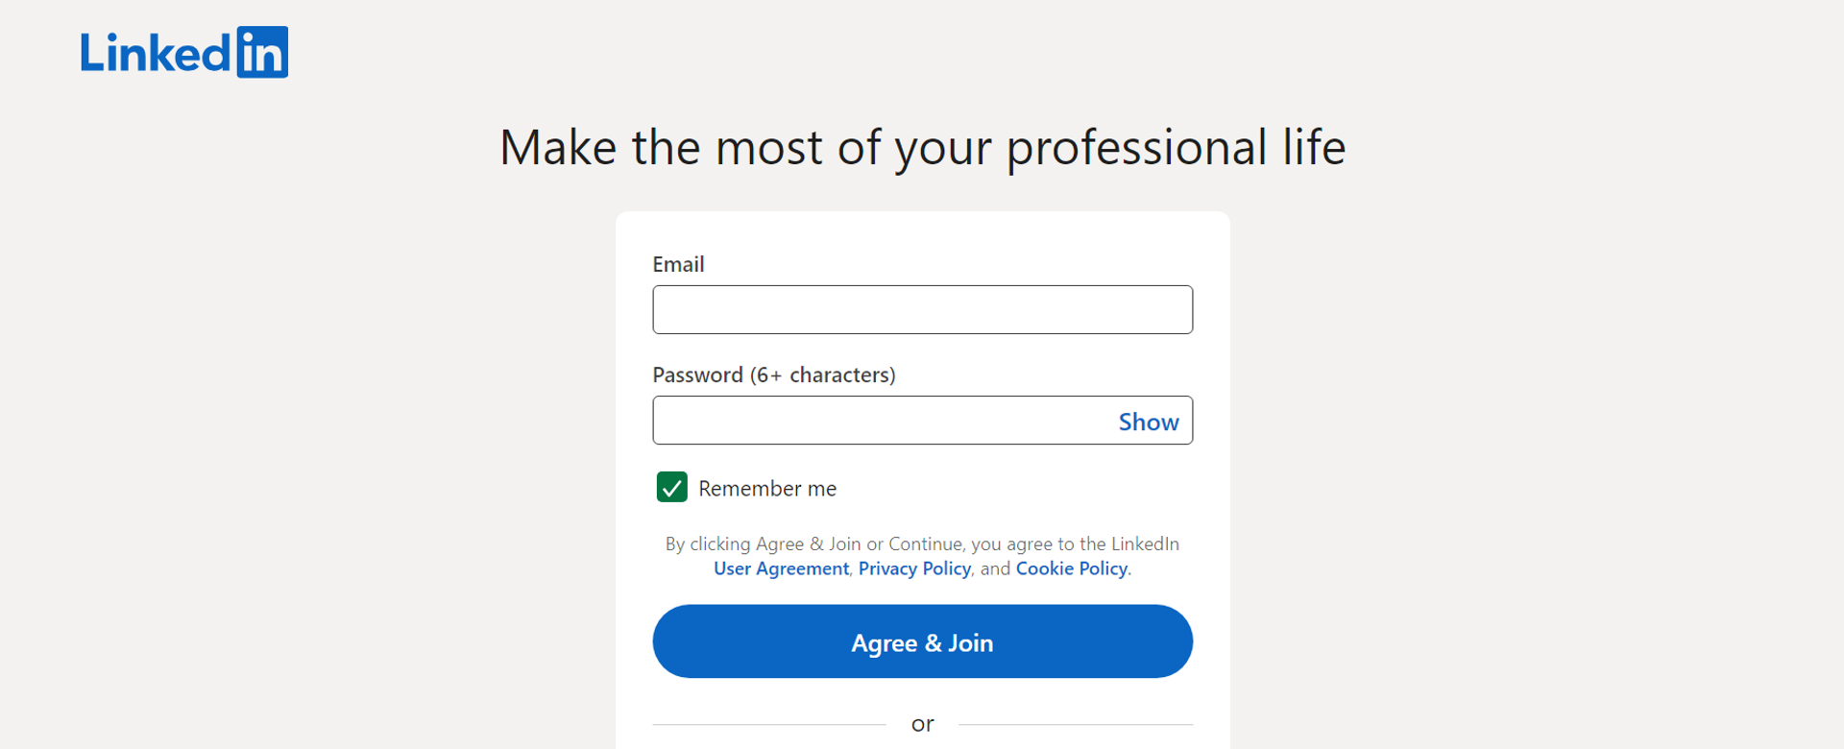Click the 'or' divider text
Screen dimensions: 1844x749
click(922, 723)
